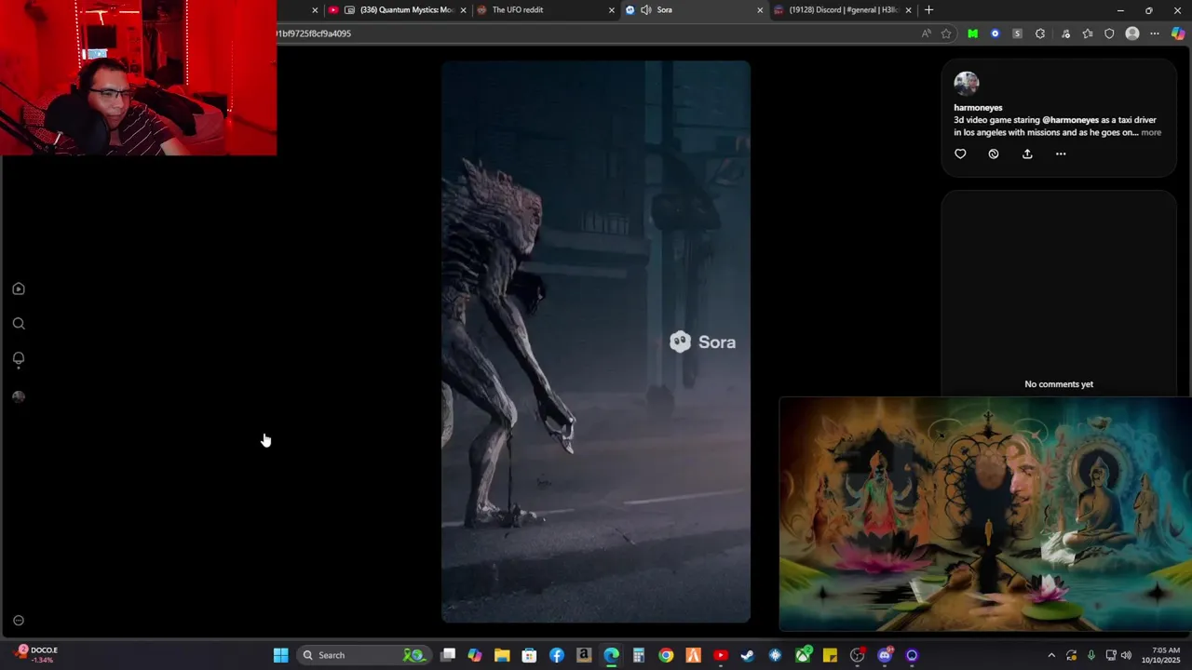This screenshot has width=1192, height=670.
Task: Open File Explorer from the taskbar
Action: click(502, 655)
